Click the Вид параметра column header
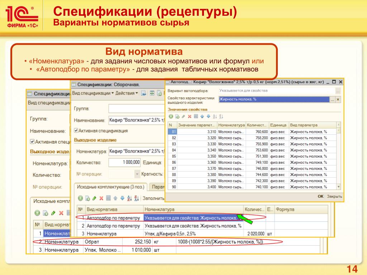The image size is (367, 275). click(x=313, y=125)
